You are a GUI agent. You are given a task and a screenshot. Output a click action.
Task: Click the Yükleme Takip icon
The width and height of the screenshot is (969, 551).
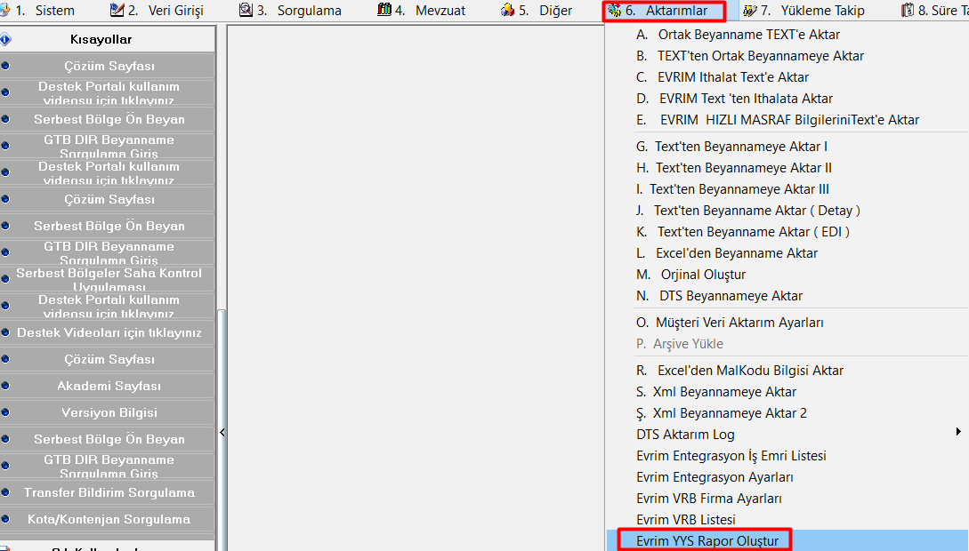tap(749, 11)
